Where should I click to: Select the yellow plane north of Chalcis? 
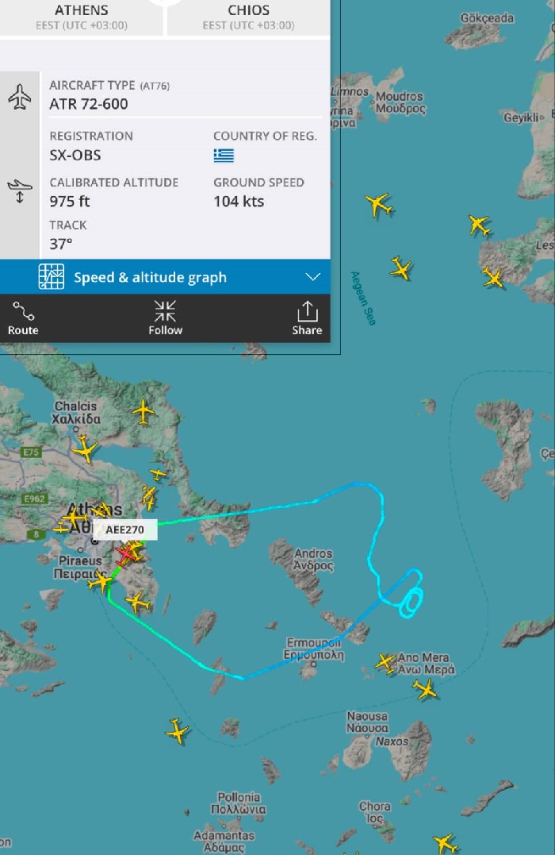coord(144,412)
